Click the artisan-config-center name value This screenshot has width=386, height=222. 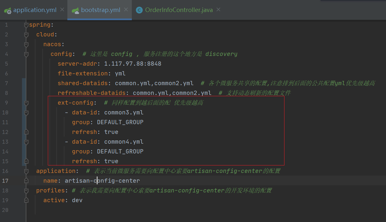(102, 181)
